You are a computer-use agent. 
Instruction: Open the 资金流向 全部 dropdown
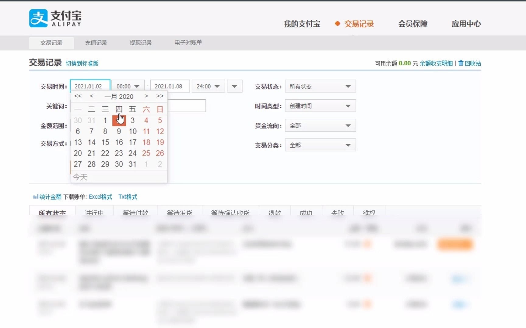click(320, 125)
